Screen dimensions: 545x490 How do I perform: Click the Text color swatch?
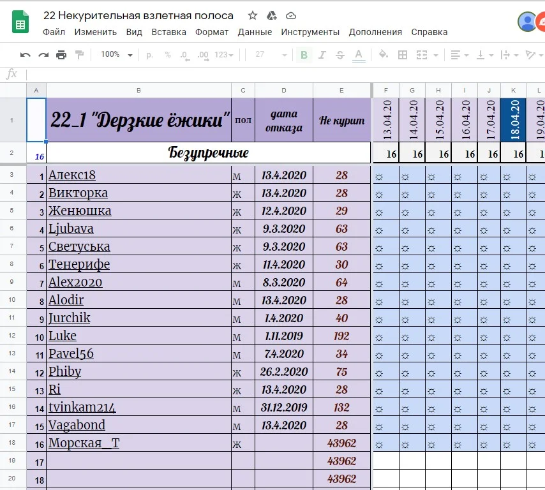pos(359,54)
